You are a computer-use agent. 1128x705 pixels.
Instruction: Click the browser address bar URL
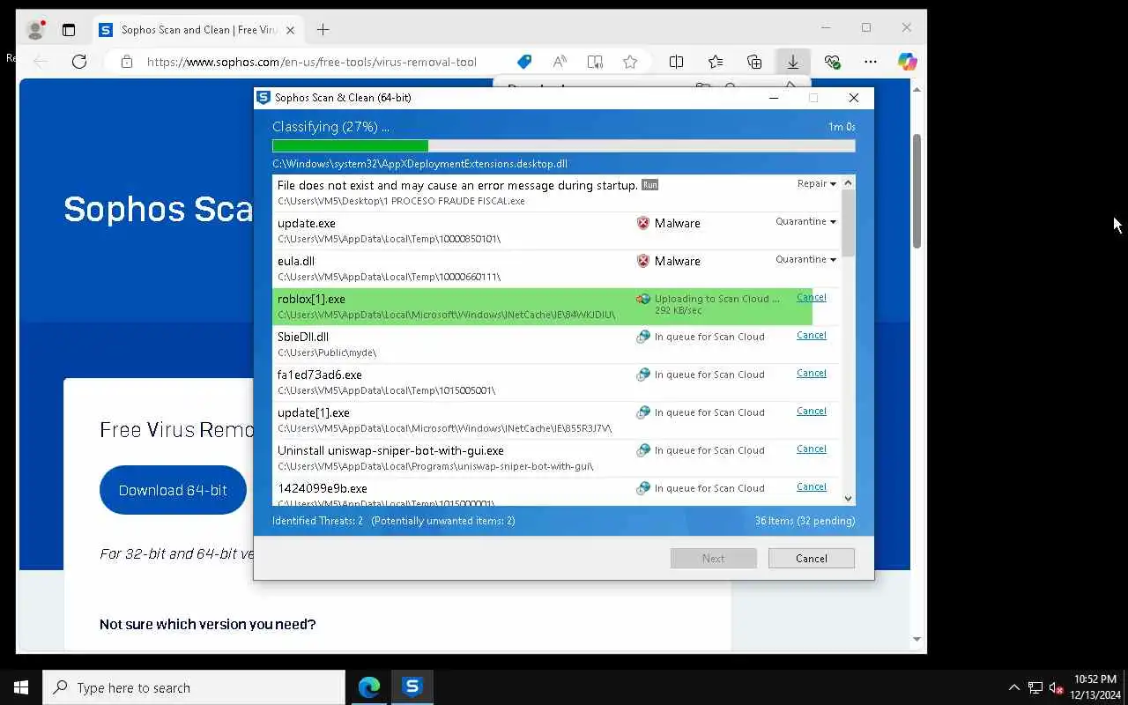311,62
